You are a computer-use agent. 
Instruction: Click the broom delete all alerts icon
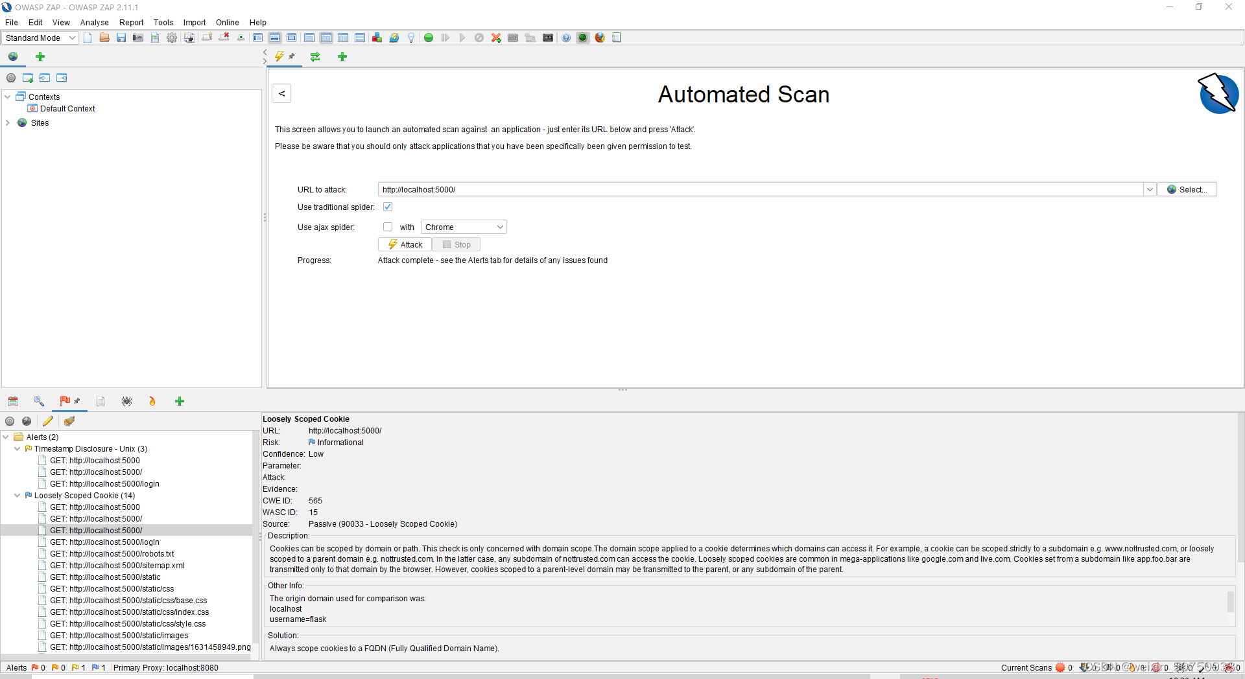pyautogui.click(x=69, y=421)
